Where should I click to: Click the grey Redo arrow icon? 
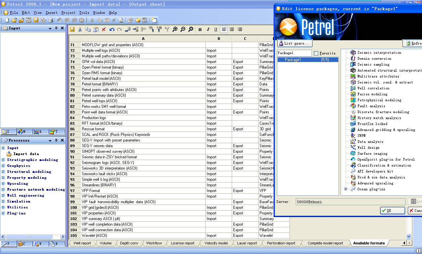pos(119,29)
